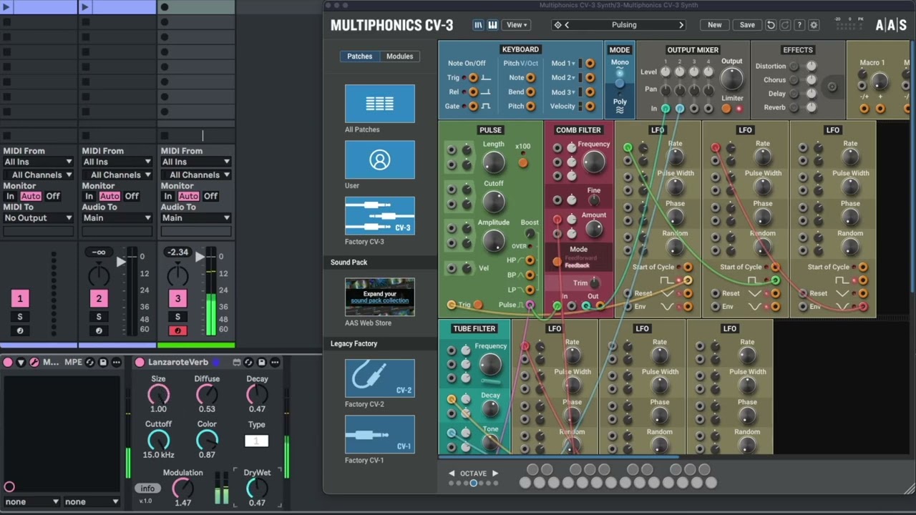Click LanzaroteVerb save preset disk icon
The height and width of the screenshot is (515, 916).
click(261, 363)
